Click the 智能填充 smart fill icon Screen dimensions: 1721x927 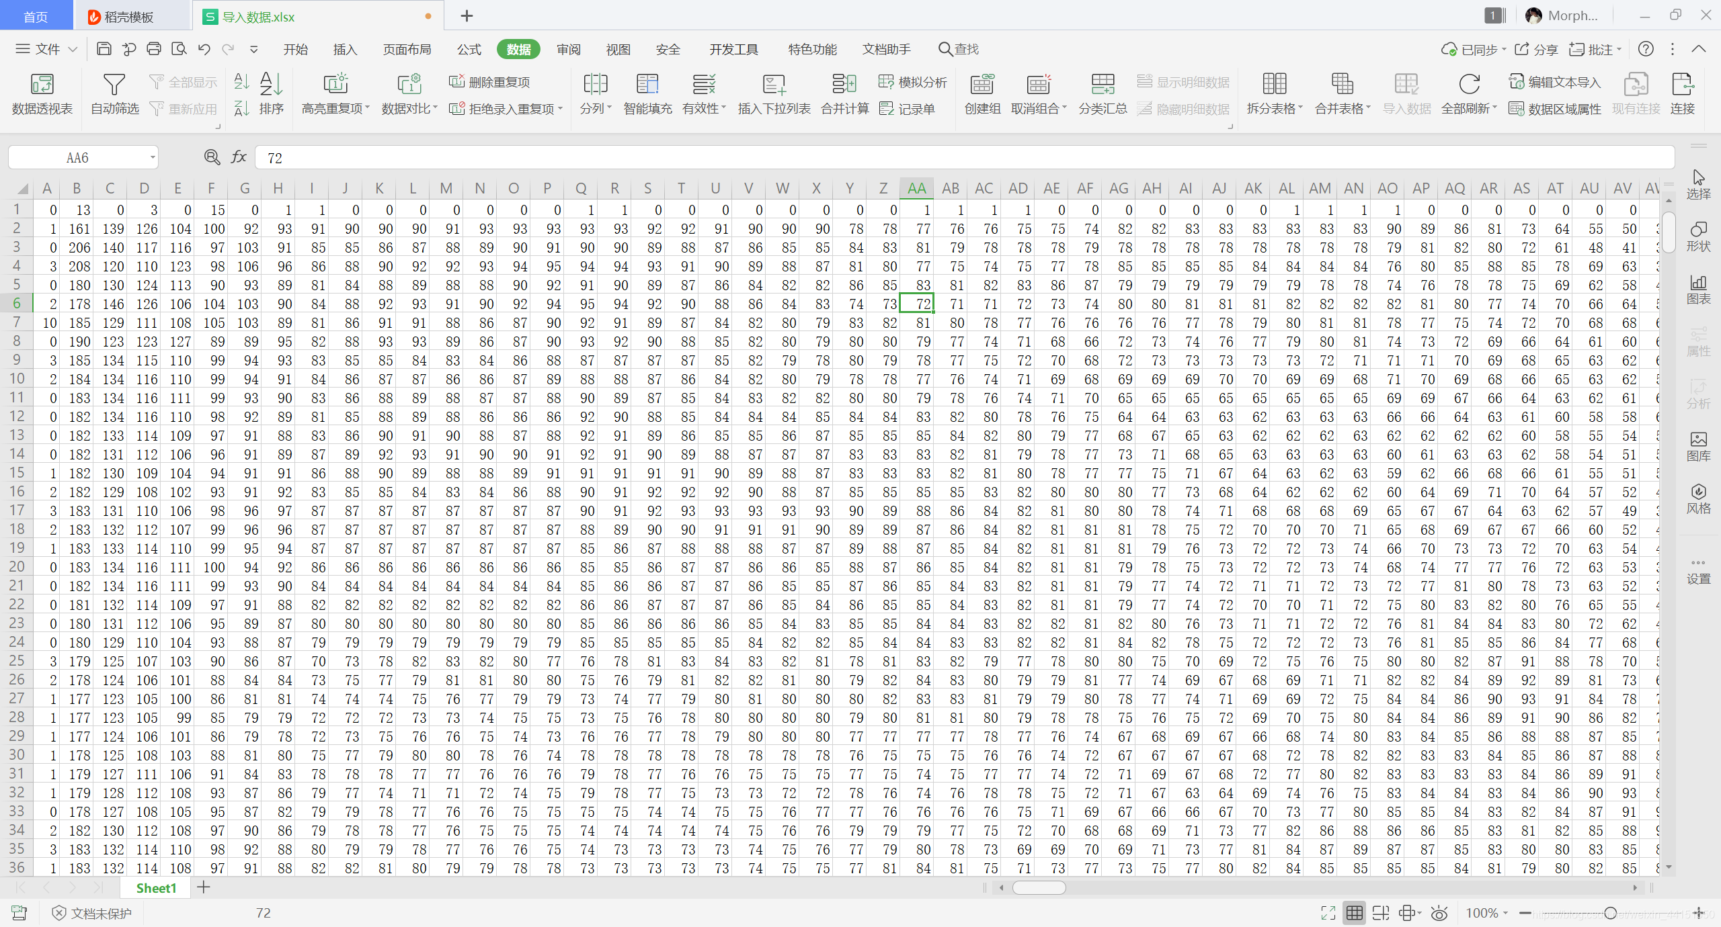point(647,85)
